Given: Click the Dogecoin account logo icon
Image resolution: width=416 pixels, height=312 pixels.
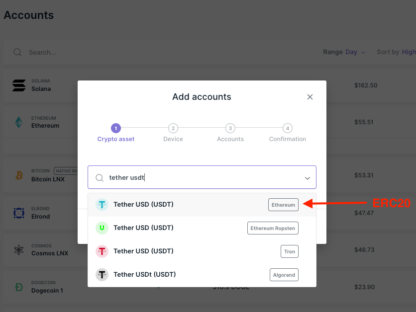Looking at the screenshot, I should (19, 287).
